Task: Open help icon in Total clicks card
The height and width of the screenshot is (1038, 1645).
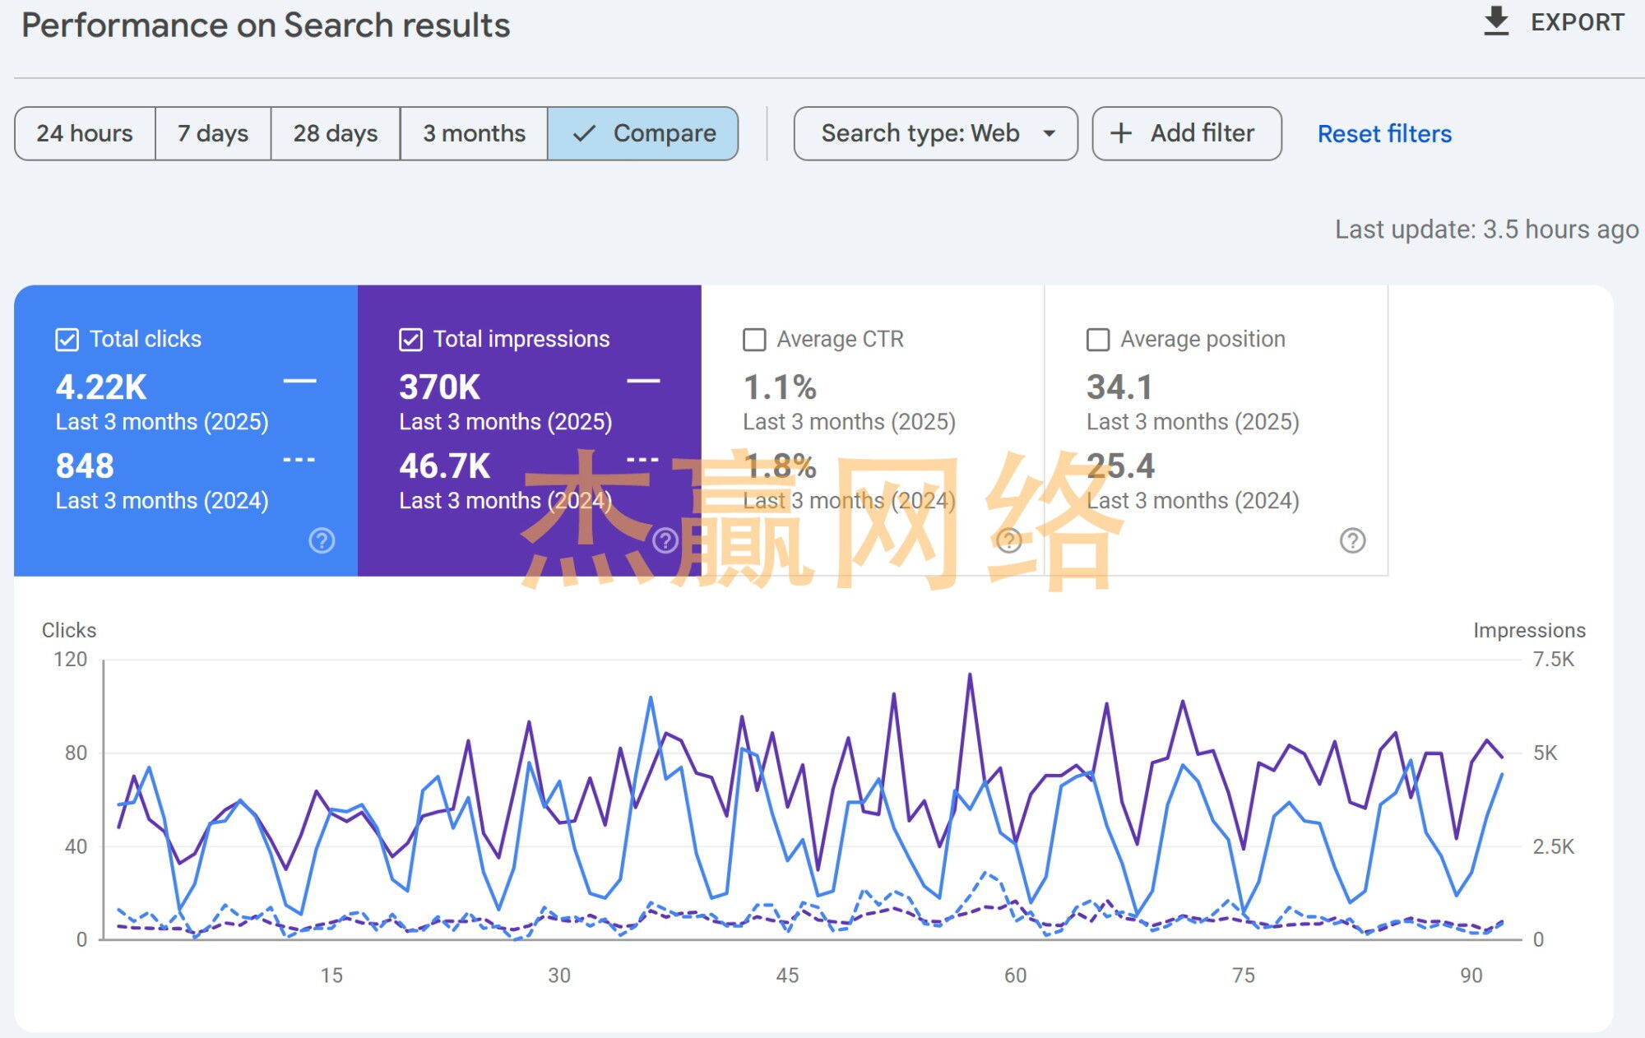Action: click(x=322, y=540)
